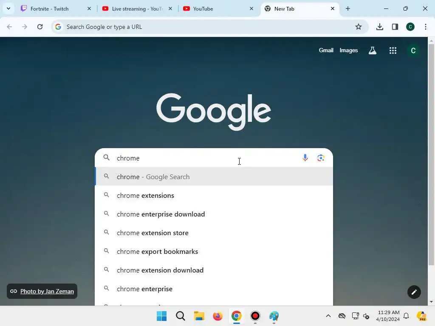Open a new tab with plus button
The width and height of the screenshot is (435, 326).
point(348,8)
